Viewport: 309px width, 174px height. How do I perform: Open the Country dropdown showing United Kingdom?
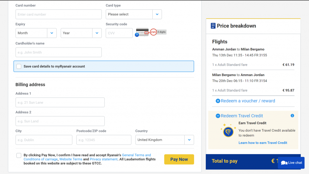coord(164,140)
